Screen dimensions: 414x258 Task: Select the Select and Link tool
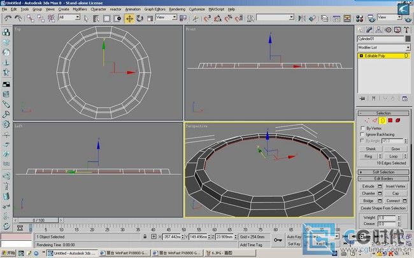[31, 18]
